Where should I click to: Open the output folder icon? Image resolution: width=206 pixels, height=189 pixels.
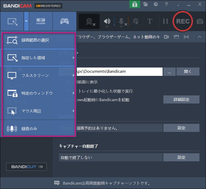(145, 4)
